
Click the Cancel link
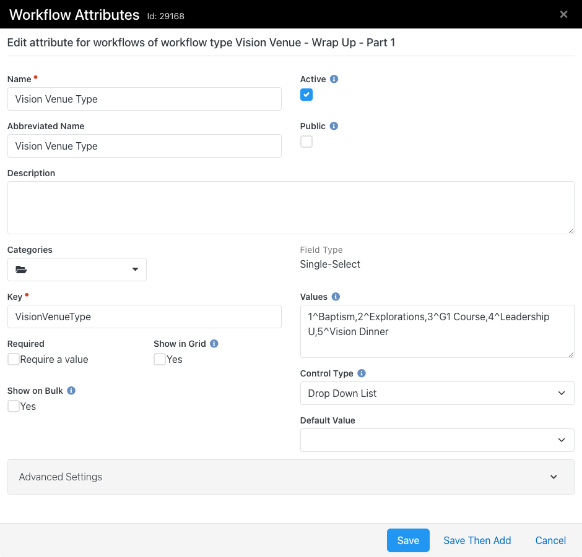[x=550, y=540]
